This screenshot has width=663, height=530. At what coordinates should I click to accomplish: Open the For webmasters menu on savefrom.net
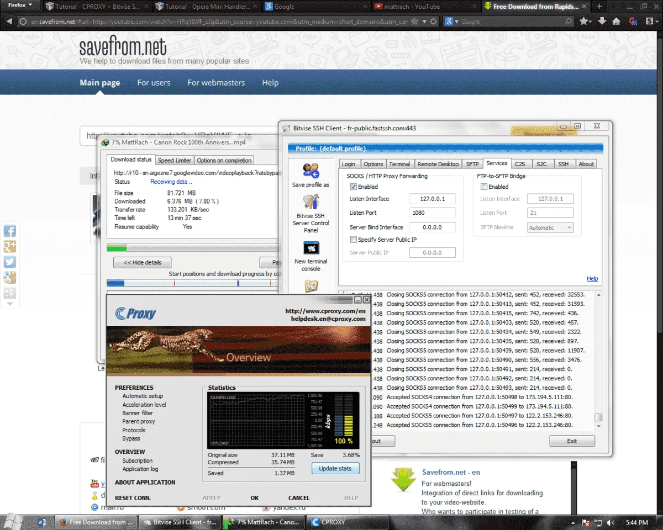click(216, 83)
